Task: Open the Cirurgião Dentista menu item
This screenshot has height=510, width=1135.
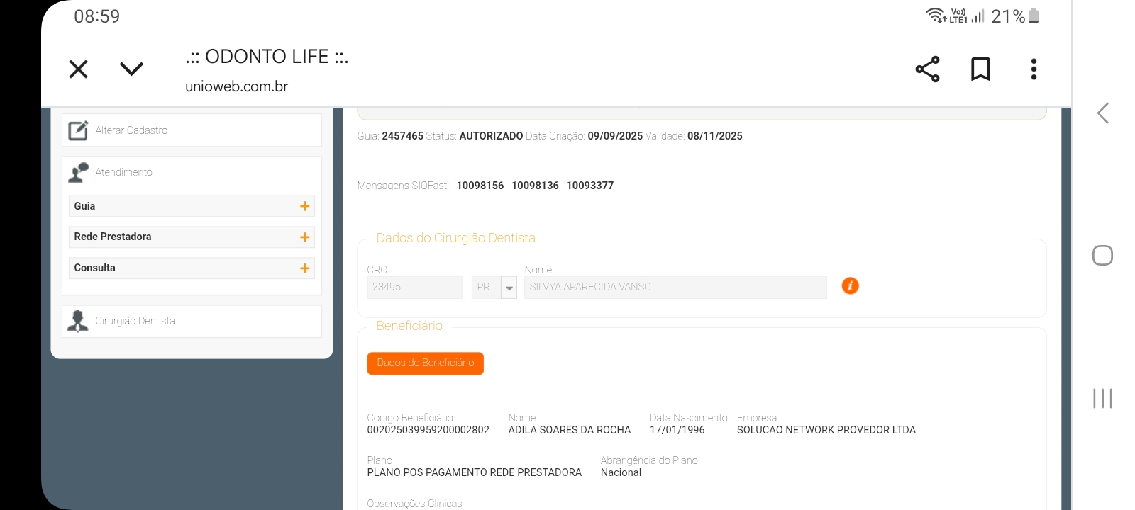Action: 192,322
